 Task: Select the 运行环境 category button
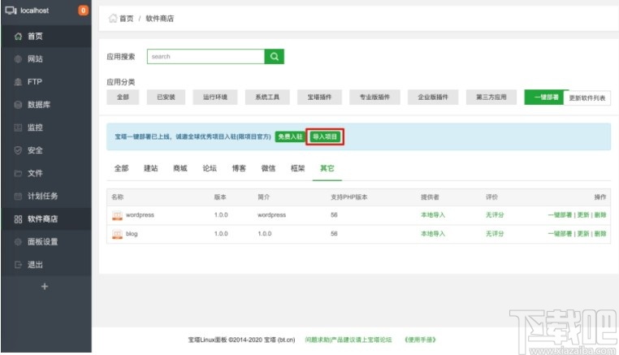coord(215,97)
